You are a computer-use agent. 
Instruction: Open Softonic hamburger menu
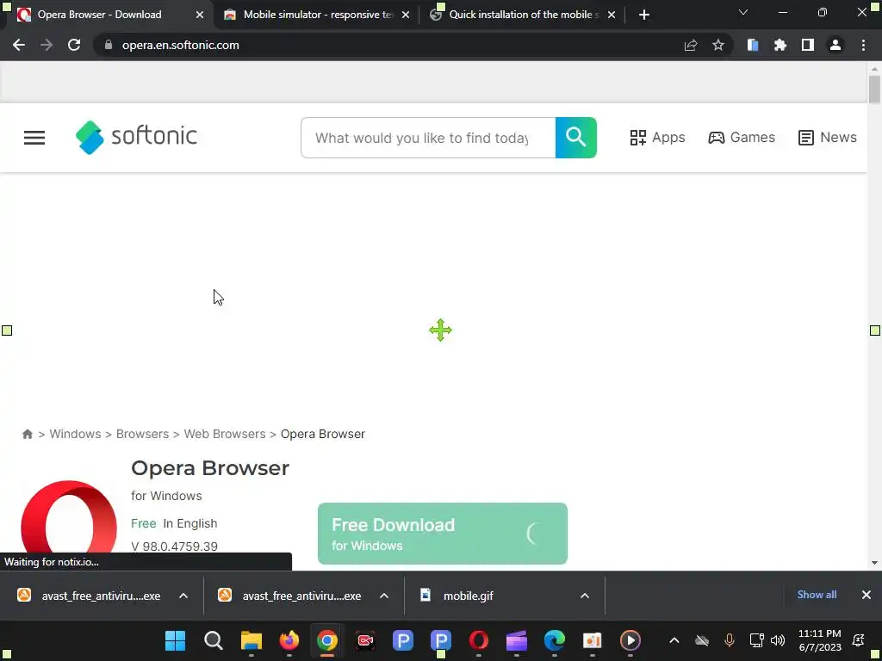pos(34,138)
